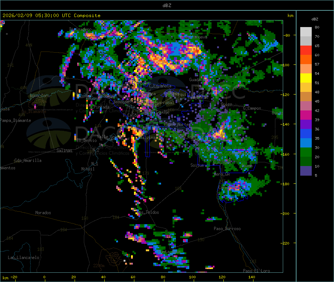Select the light blue 30–35 dBZ legend color
The width and height of the screenshot is (334, 282).
[x=306, y=143]
